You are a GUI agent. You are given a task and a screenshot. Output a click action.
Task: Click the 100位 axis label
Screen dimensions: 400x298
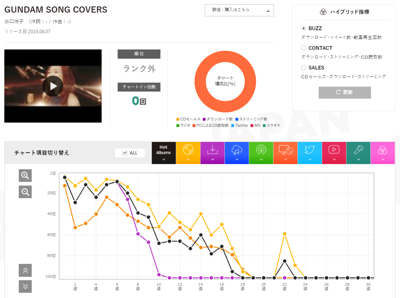[x=51, y=277]
